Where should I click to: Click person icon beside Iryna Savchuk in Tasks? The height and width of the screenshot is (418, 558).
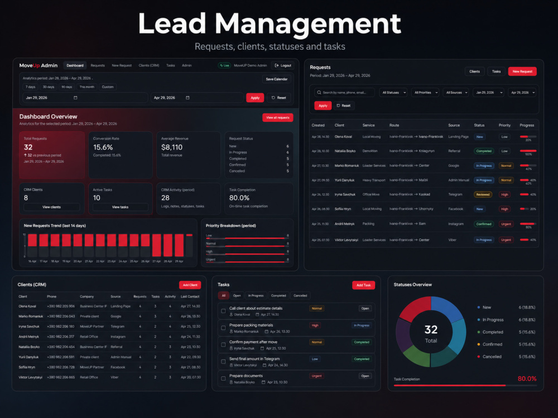pos(232,348)
